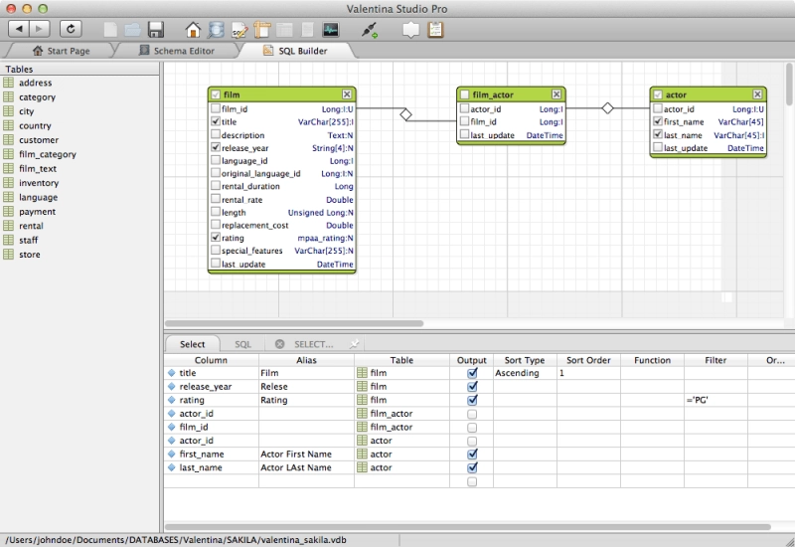Click the Sort Order column header
795x547 pixels.
588,360
